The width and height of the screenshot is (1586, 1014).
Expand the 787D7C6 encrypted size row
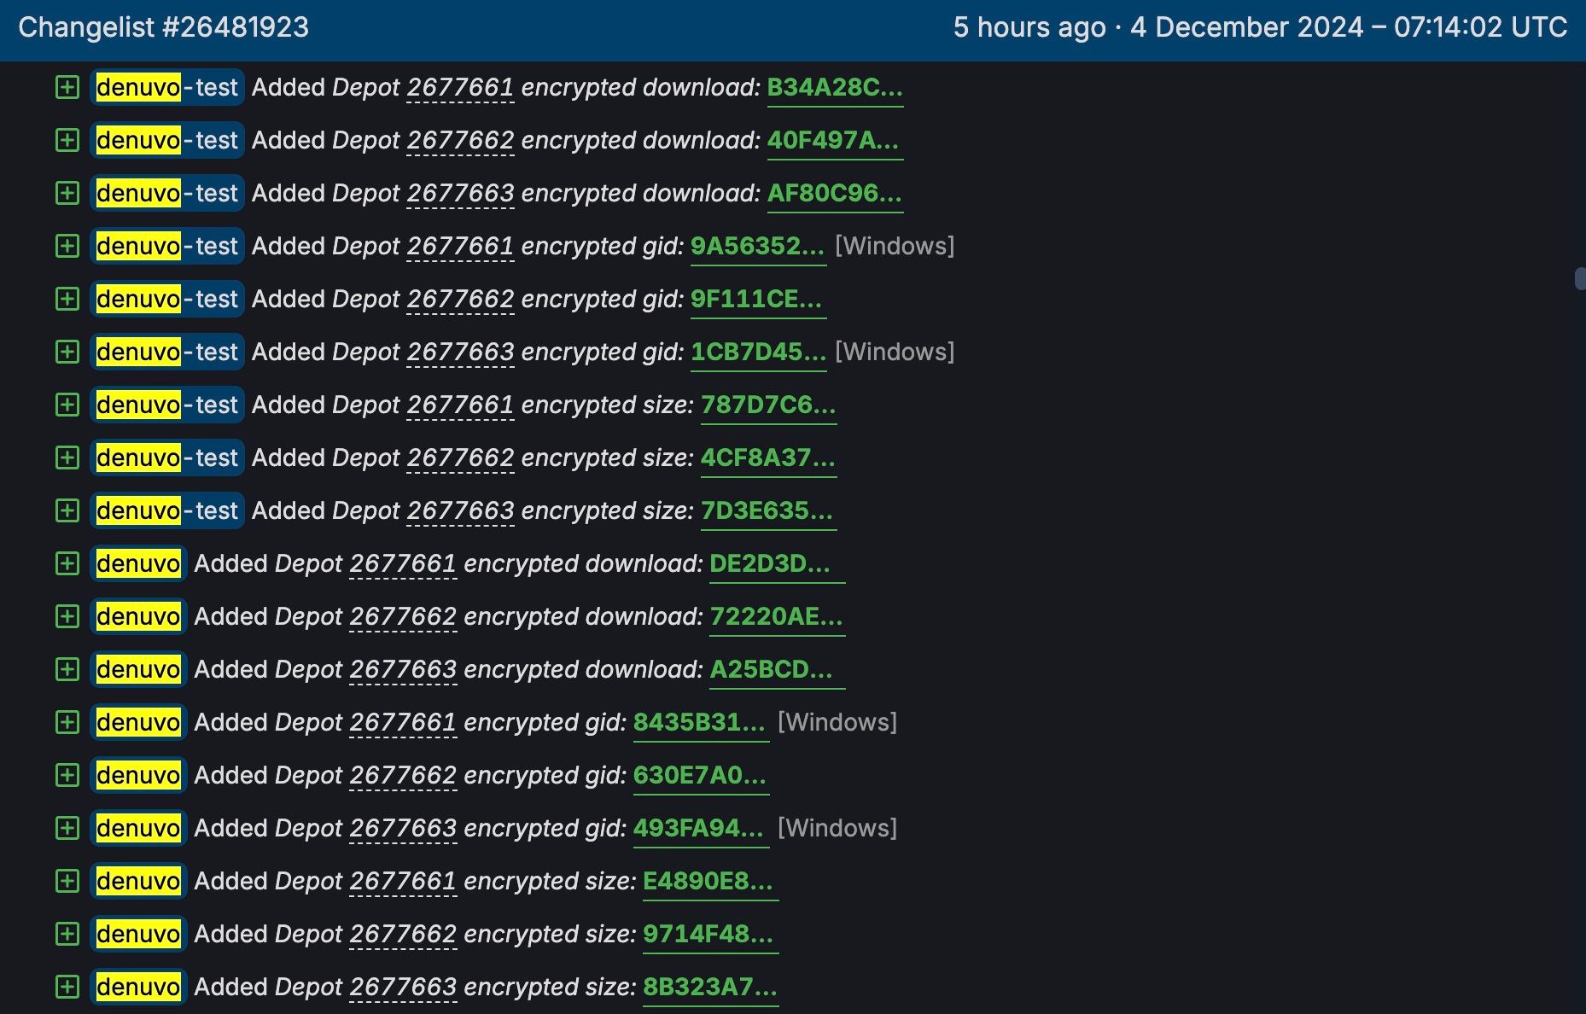click(67, 405)
